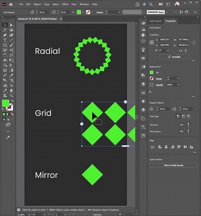
Task: Open the fill color dropdown in control bar
Action: pyautogui.click(x=83, y=12)
